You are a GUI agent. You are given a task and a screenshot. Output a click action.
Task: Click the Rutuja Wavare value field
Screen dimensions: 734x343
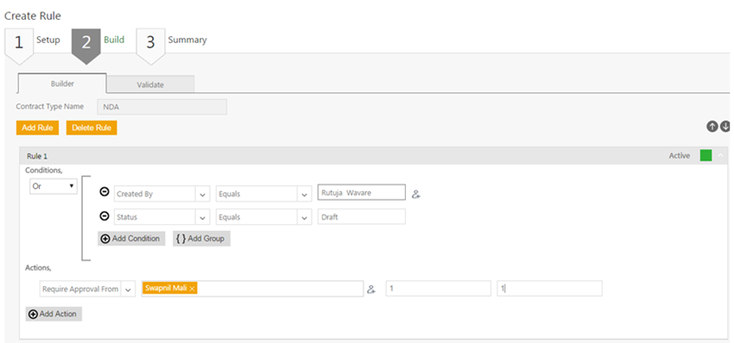point(361,192)
